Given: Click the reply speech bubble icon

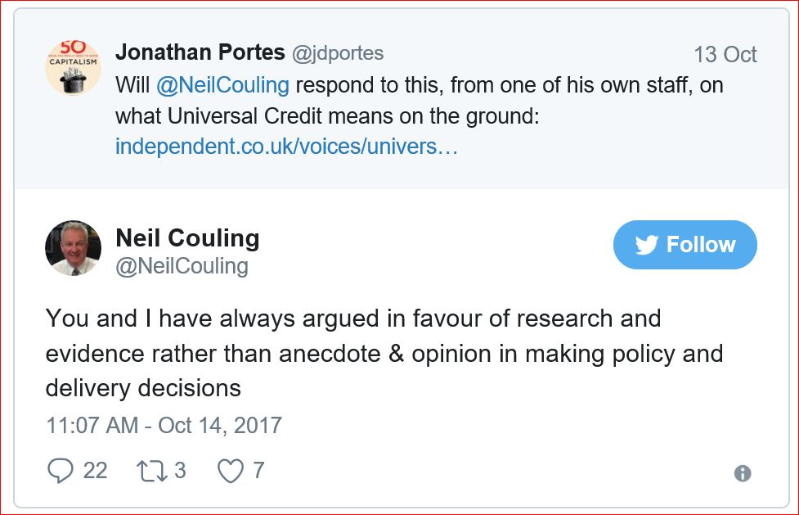Looking at the screenshot, I should click(61, 470).
